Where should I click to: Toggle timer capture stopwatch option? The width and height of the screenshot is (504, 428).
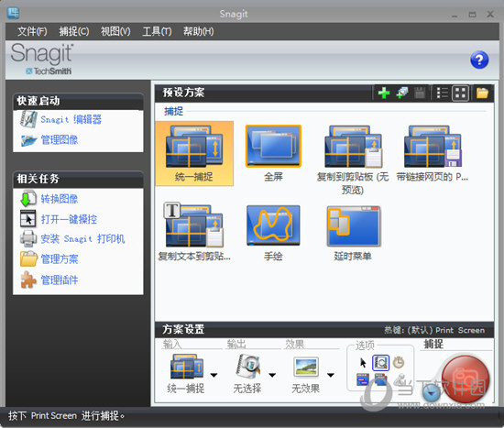pos(399,362)
